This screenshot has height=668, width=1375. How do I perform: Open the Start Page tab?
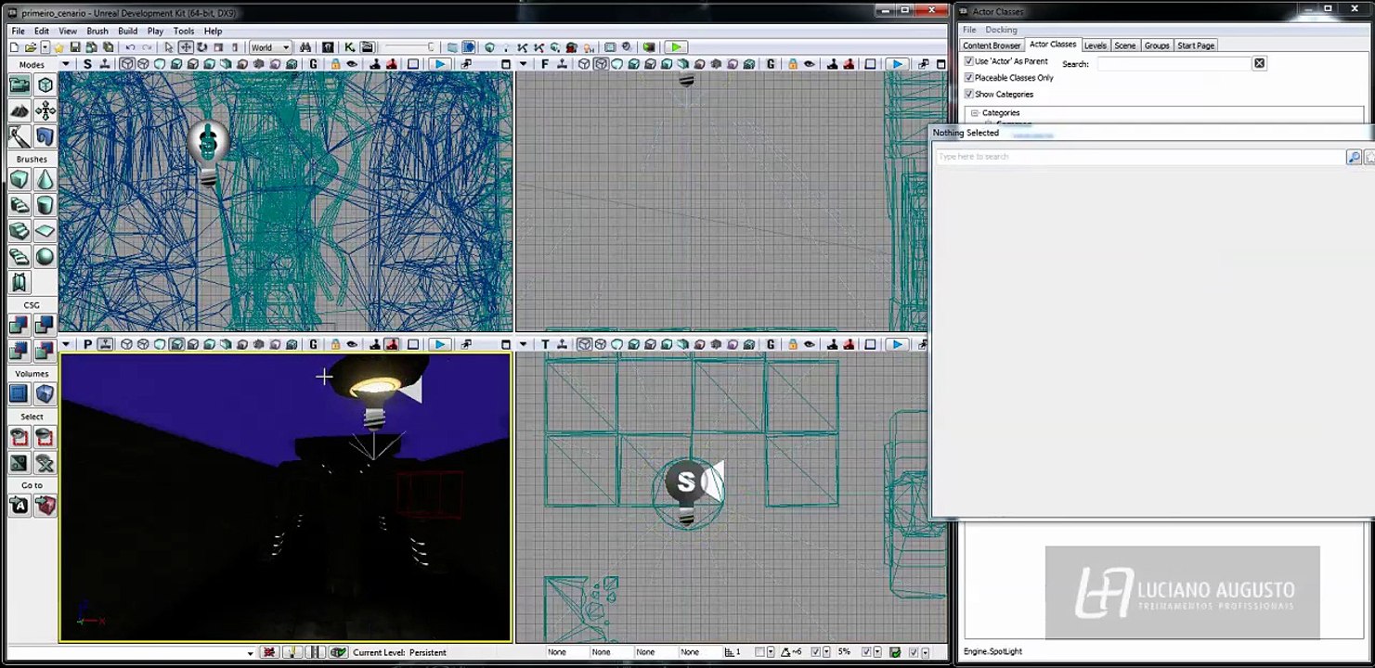(x=1196, y=45)
